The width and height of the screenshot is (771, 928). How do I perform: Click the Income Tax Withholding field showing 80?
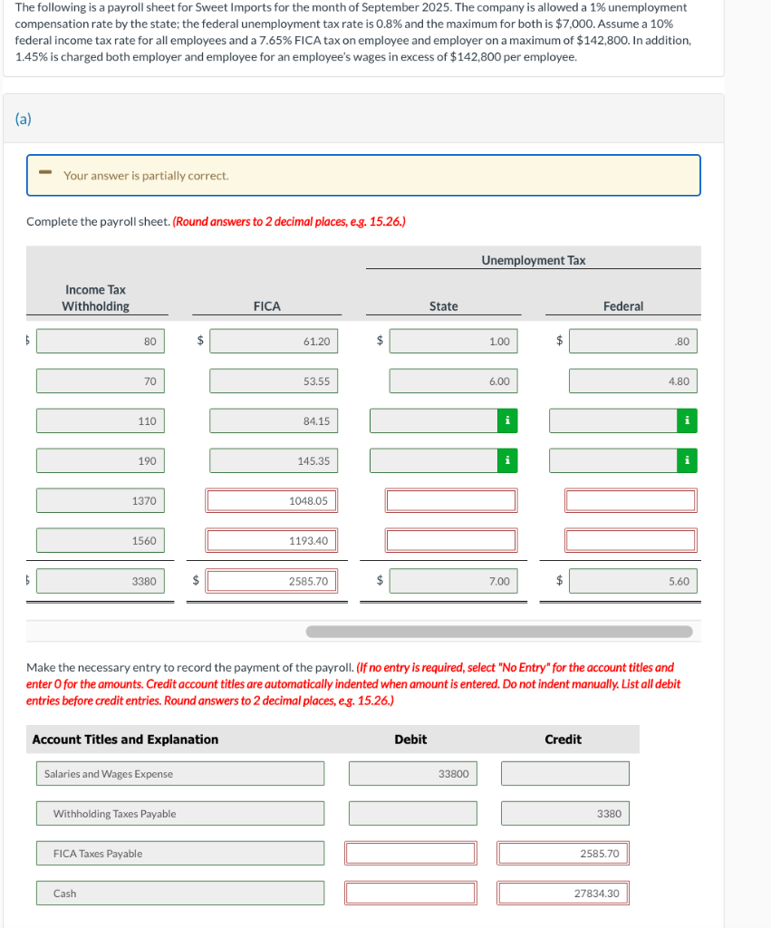pos(100,342)
